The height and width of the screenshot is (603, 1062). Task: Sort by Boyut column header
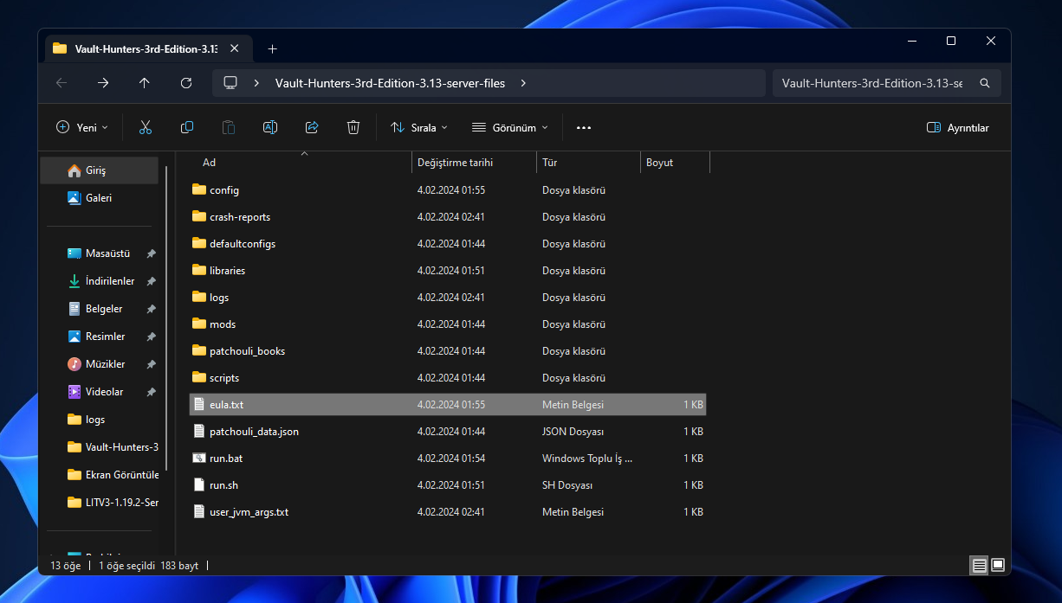click(675, 163)
